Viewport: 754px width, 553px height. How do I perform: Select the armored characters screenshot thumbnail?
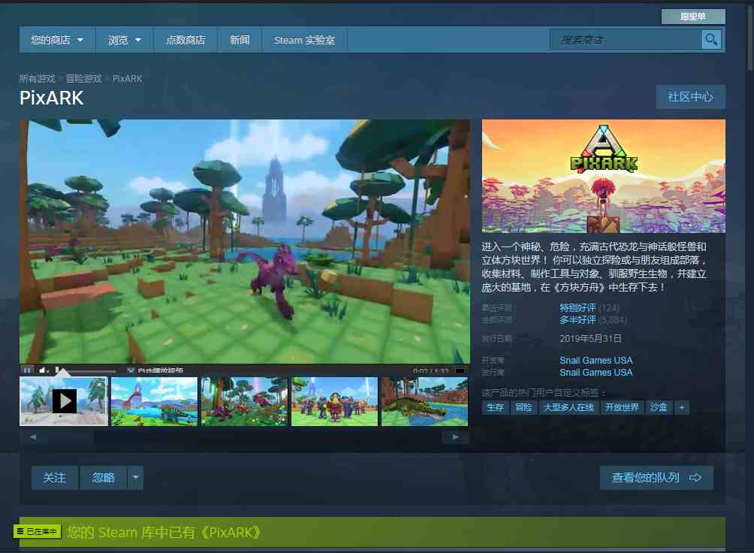click(335, 401)
